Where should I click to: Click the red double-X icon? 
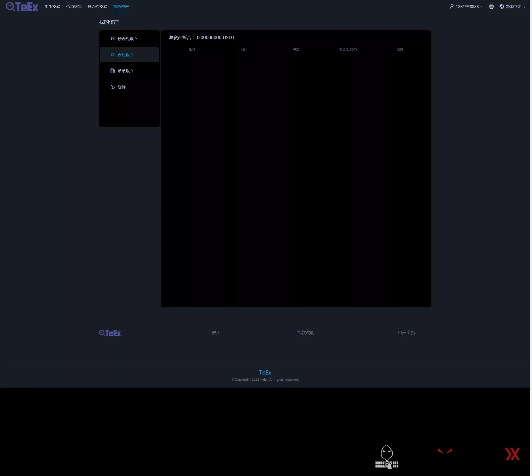click(x=512, y=454)
